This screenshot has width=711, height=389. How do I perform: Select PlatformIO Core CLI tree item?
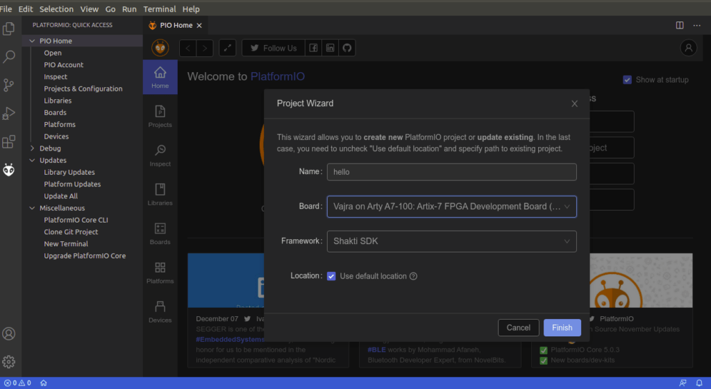point(76,220)
